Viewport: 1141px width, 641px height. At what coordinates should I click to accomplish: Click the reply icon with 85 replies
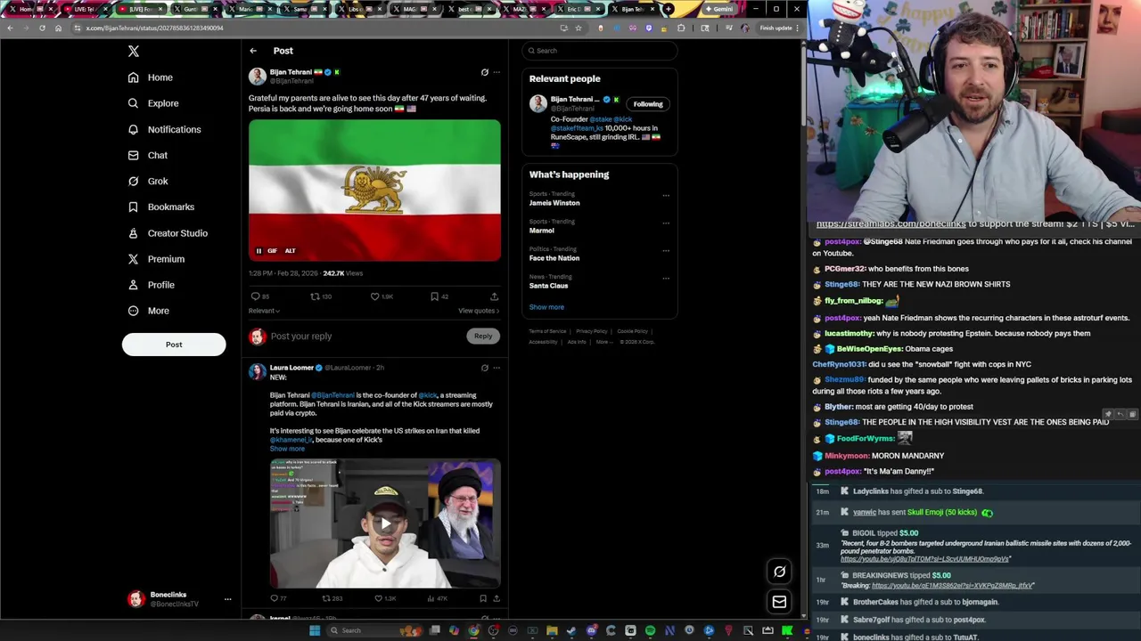[x=256, y=296]
